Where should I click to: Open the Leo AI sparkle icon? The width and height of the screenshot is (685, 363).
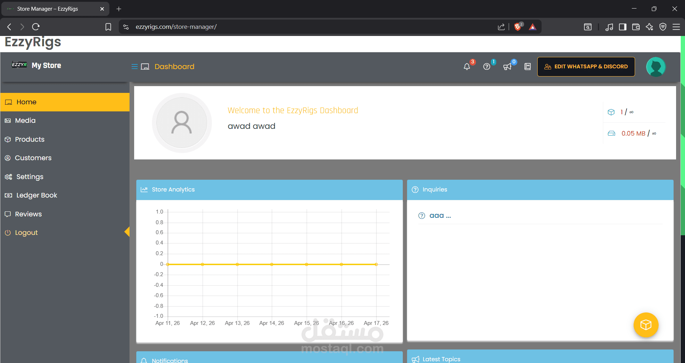coord(649,27)
